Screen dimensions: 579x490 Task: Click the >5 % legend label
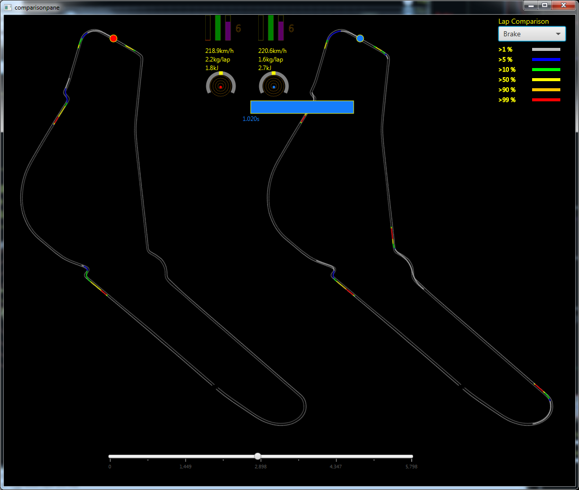point(505,59)
